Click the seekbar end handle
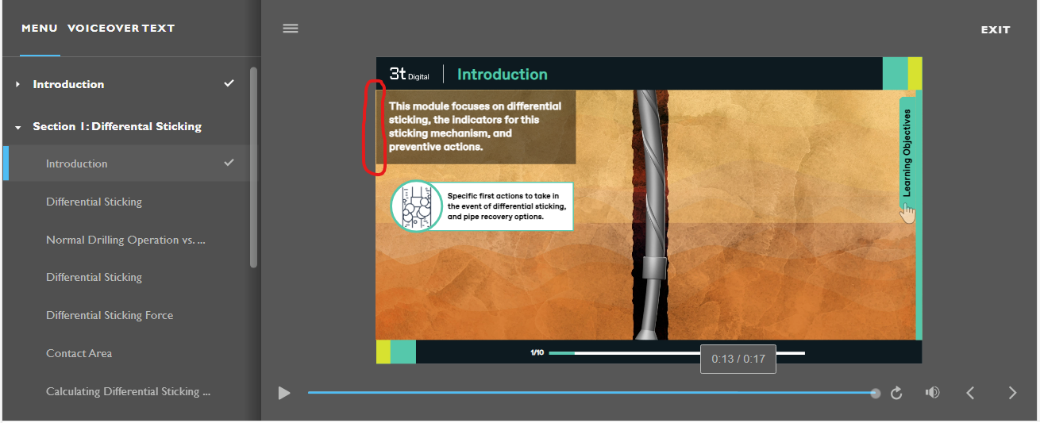 coord(875,393)
